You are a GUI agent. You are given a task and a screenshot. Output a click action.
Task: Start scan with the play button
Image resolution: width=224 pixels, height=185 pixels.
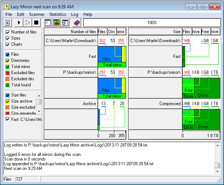tap(19, 23)
